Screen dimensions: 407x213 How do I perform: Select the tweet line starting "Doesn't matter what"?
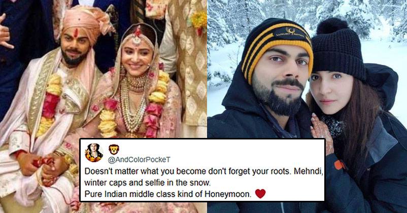(204, 172)
